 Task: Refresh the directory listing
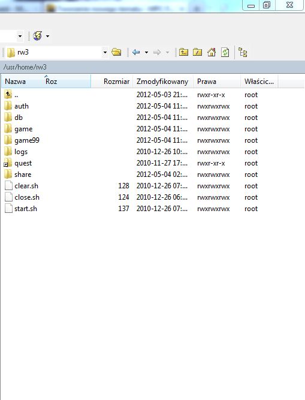pos(225,52)
